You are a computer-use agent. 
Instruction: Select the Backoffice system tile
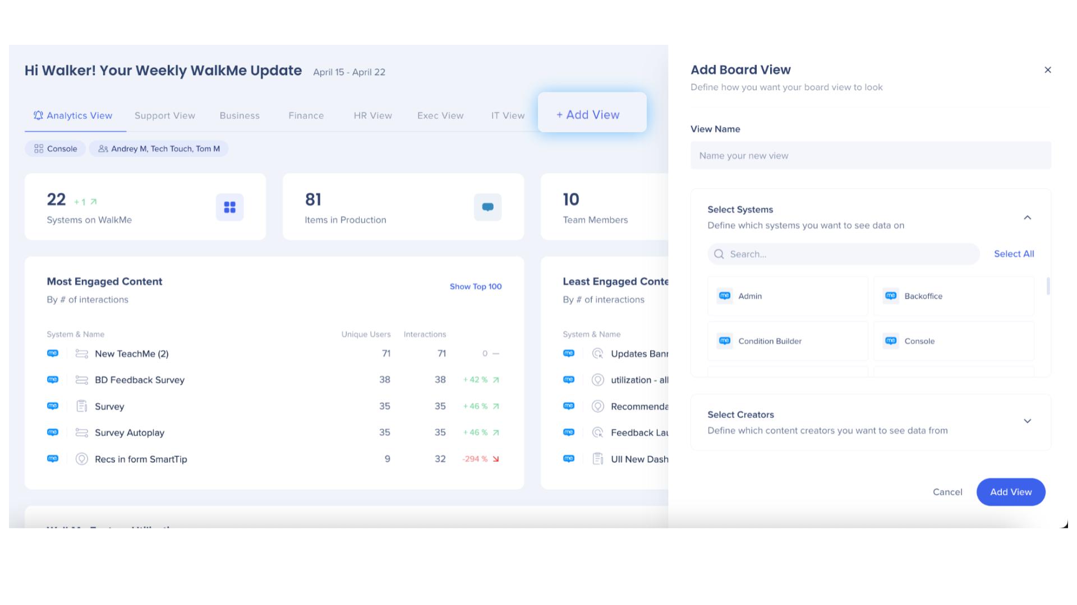(x=953, y=296)
